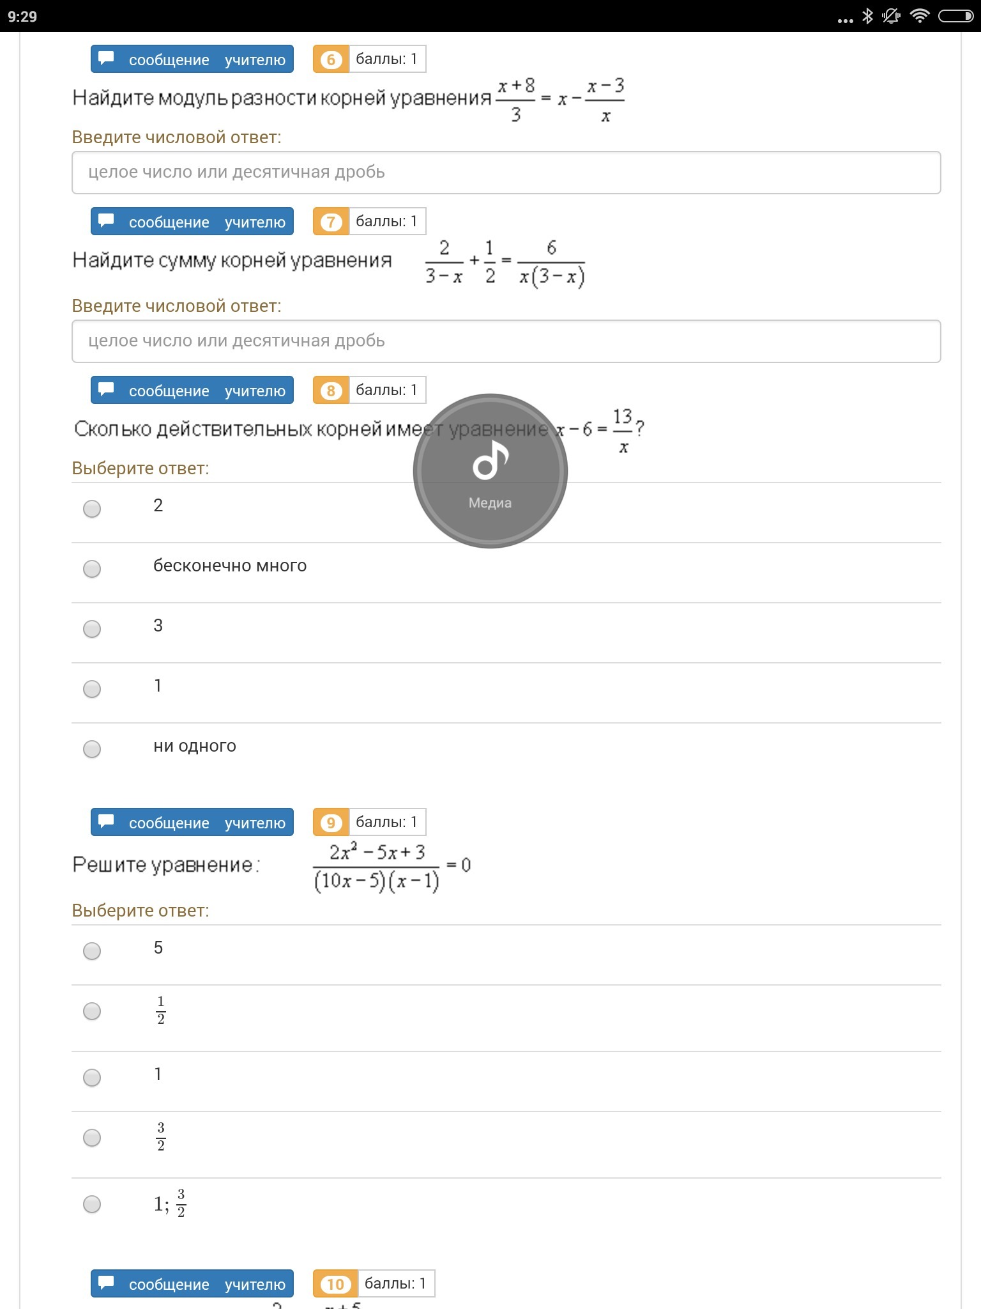
Task: Click chat bubble icon for question 9 message
Action: tap(107, 822)
